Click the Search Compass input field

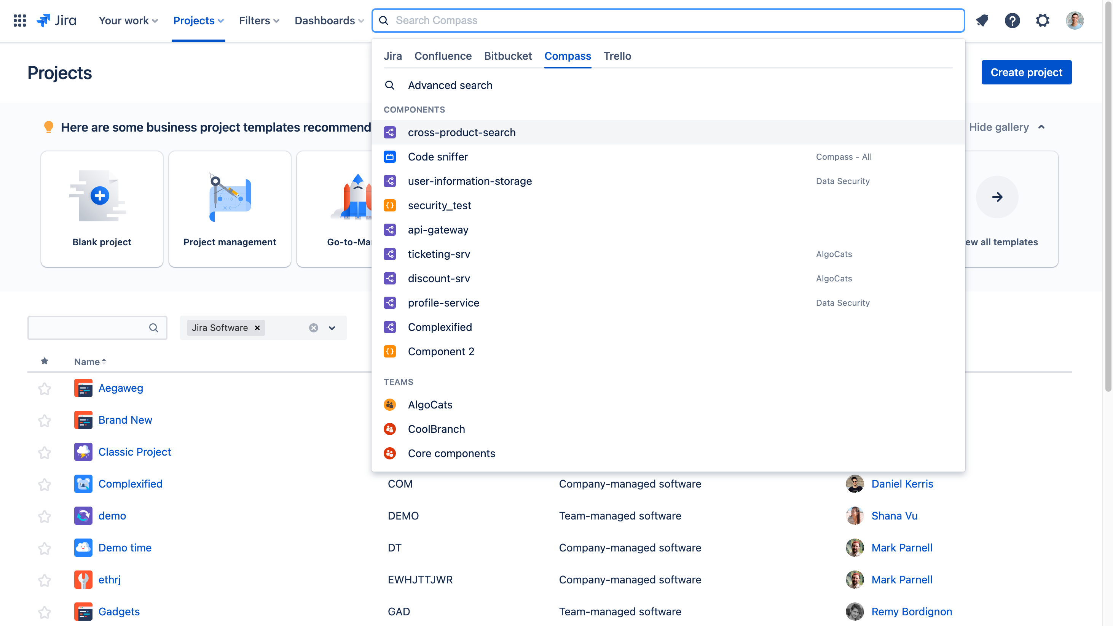click(x=668, y=20)
